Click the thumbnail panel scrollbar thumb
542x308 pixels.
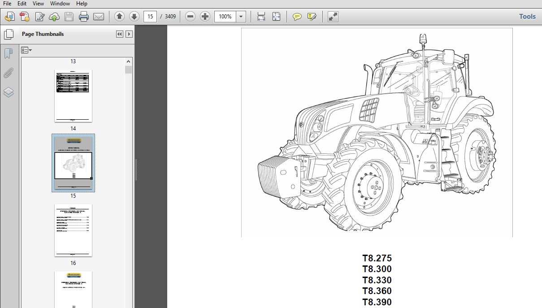(x=129, y=69)
